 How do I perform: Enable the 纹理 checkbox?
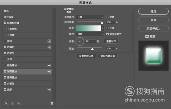point(7,35)
